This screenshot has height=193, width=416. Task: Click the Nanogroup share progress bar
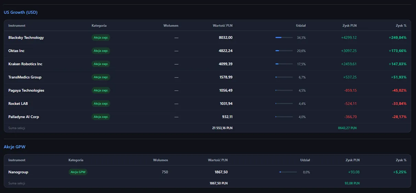pos(288,172)
